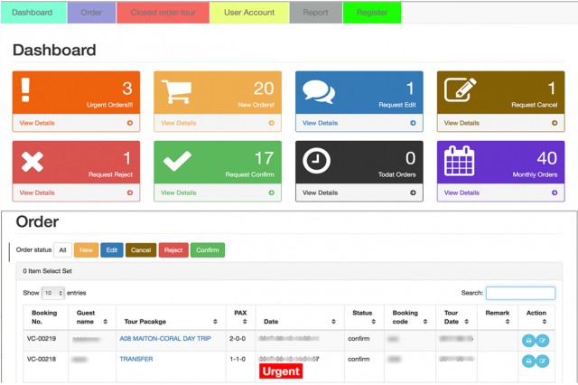This screenshot has width=578, height=385.
Task: Edit booking VC-00218 using action icon
Action: 542,361
